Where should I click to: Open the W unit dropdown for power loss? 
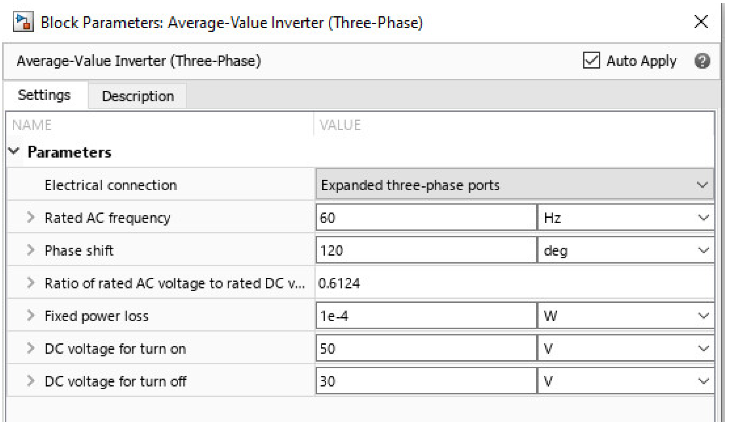coord(626,316)
